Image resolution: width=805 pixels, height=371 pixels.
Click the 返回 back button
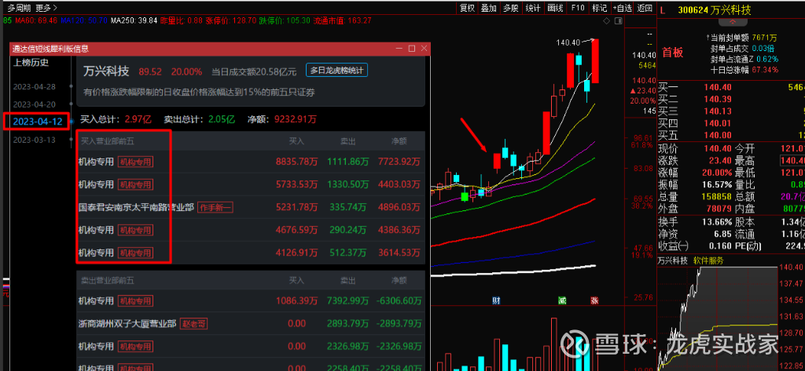[x=645, y=8]
